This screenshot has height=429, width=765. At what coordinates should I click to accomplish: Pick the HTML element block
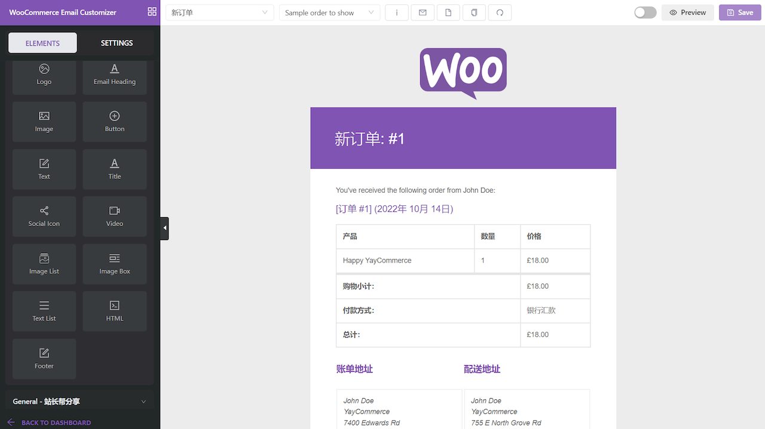pyautogui.click(x=115, y=311)
